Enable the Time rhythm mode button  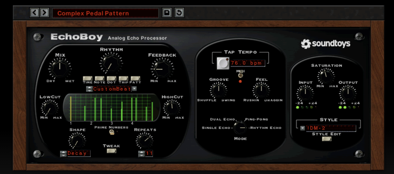point(88,78)
